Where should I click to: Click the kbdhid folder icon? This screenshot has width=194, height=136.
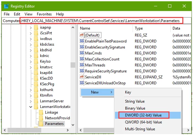(36, 50)
